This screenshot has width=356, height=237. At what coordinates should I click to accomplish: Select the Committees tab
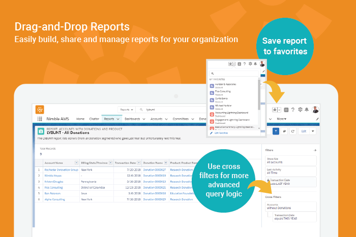(181, 119)
